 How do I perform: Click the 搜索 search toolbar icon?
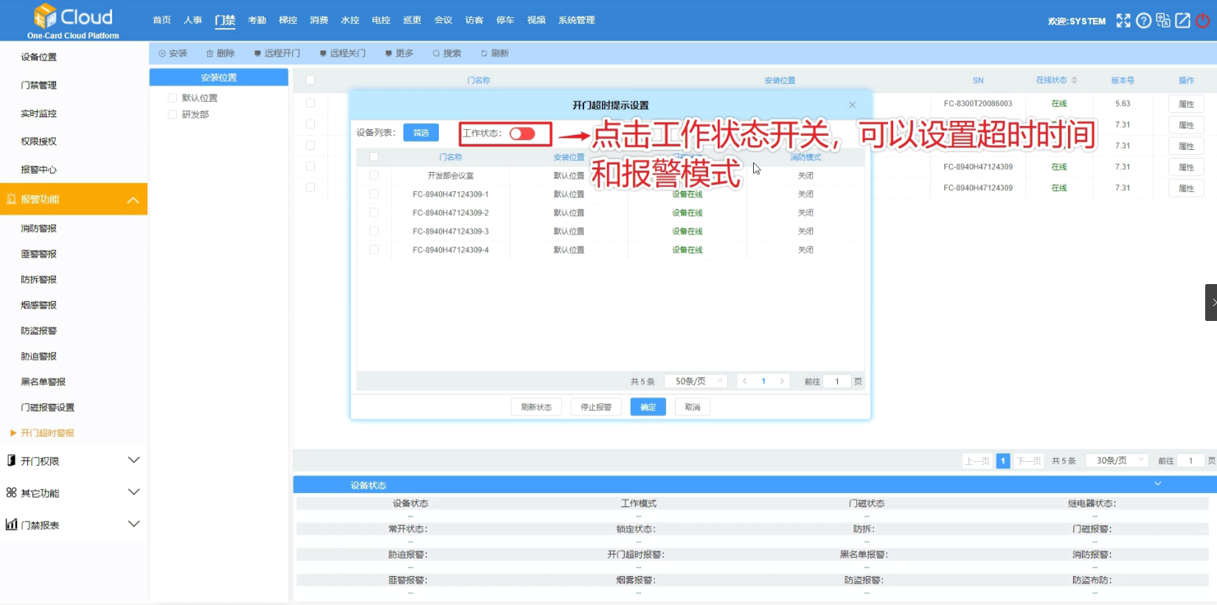click(x=436, y=53)
